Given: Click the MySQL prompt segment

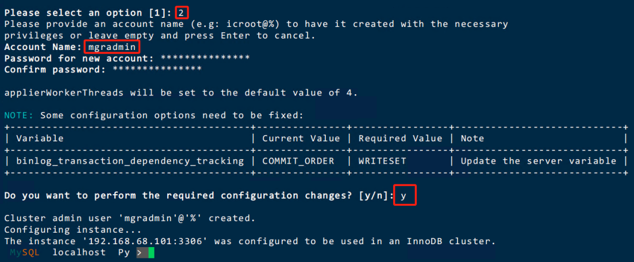Looking at the screenshot, I should pyautogui.click(x=25, y=253).
